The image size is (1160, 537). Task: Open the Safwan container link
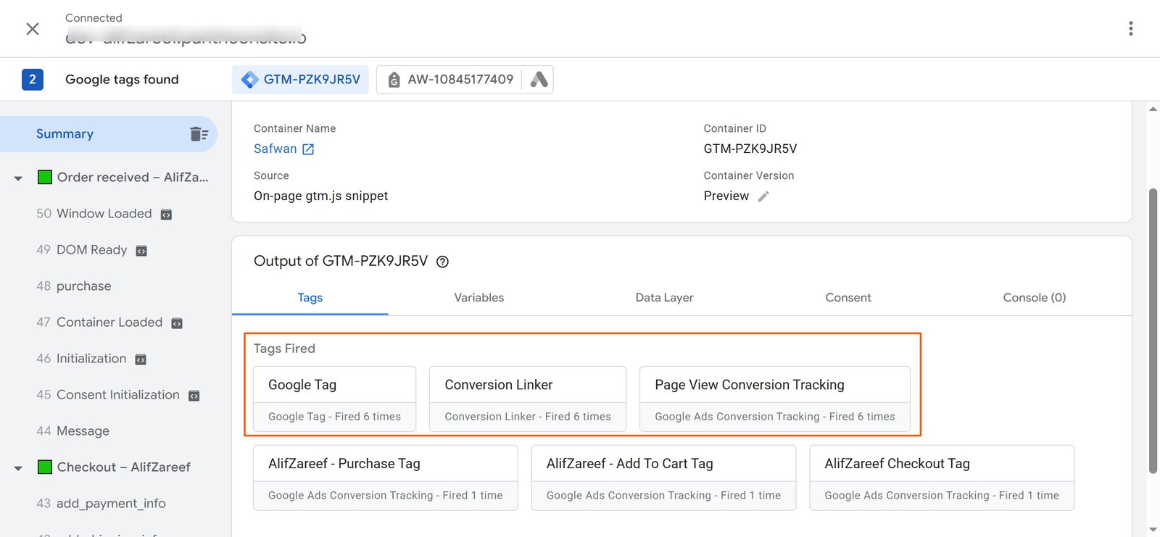point(275,149)
